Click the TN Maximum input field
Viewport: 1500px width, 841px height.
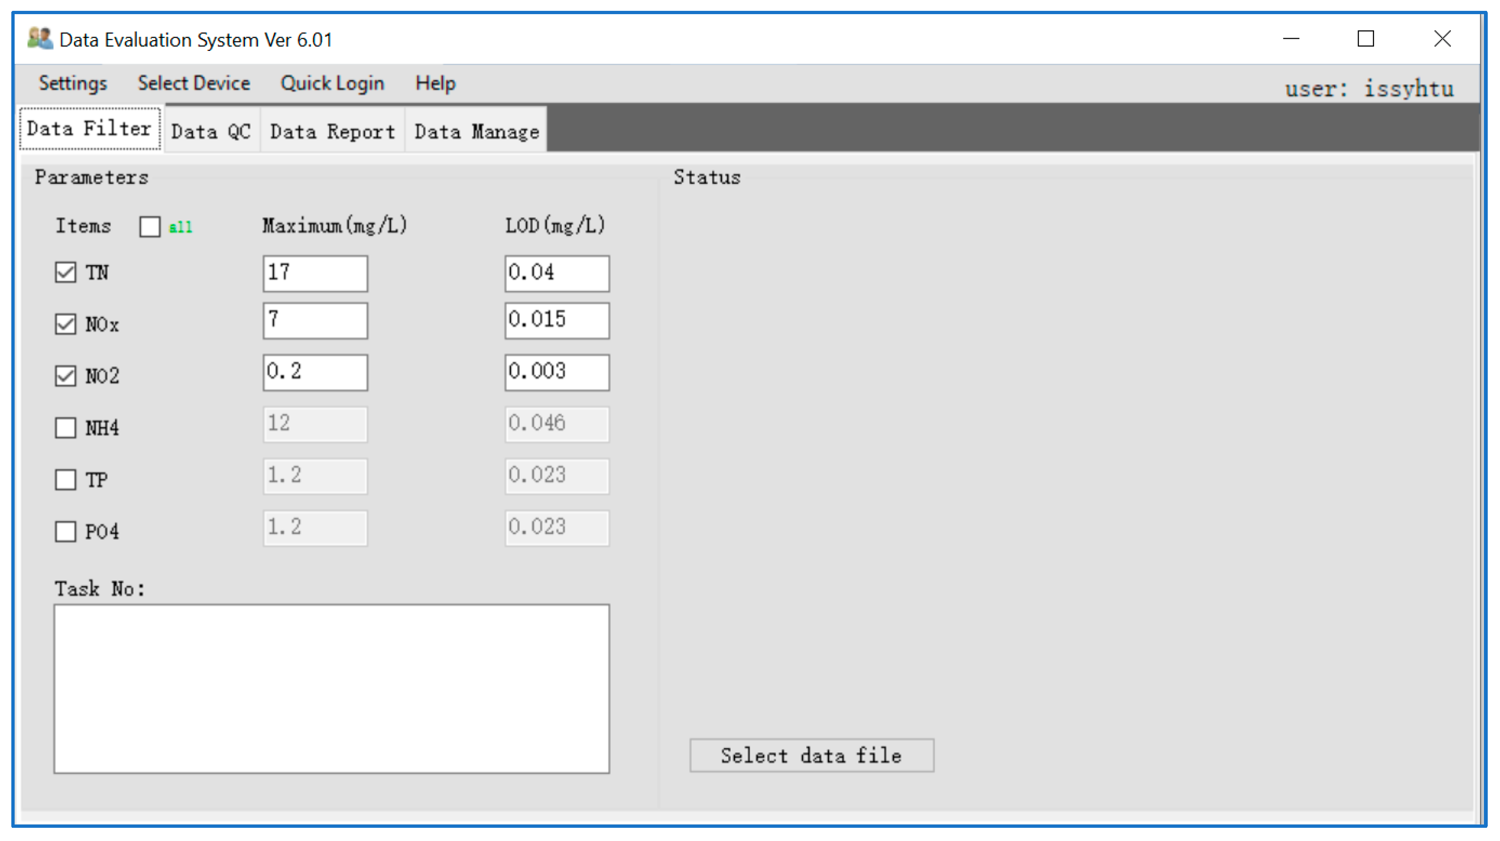(x=315, y=273)
